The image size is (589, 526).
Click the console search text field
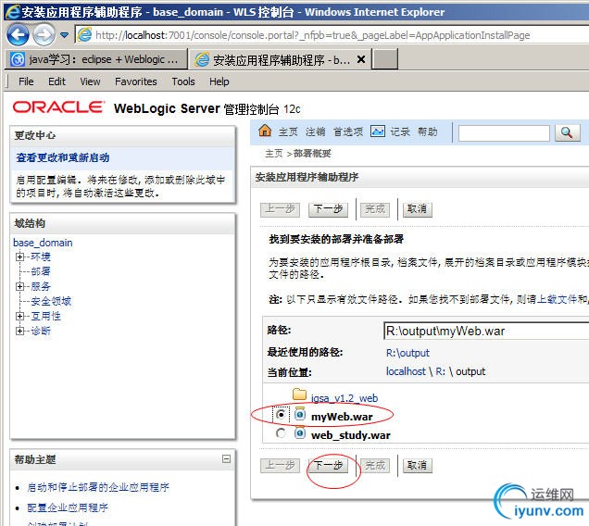pos(504,133)
